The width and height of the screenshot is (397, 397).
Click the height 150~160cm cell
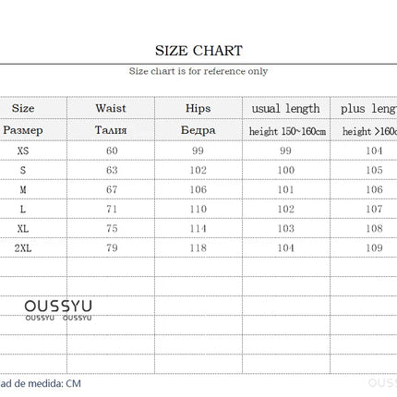(287, 131)
